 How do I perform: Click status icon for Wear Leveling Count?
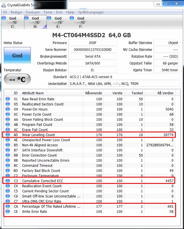click(8, 135)
